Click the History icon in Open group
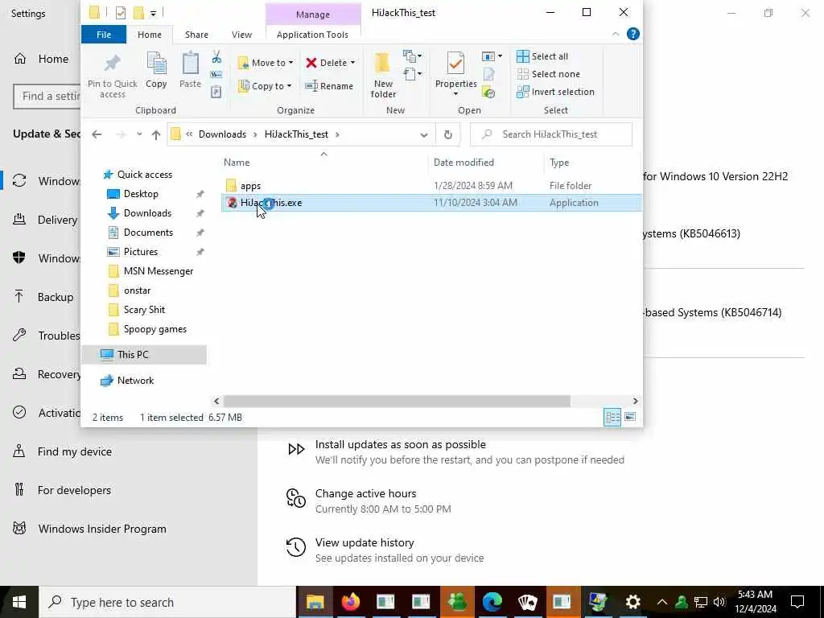 coord(488,93)
